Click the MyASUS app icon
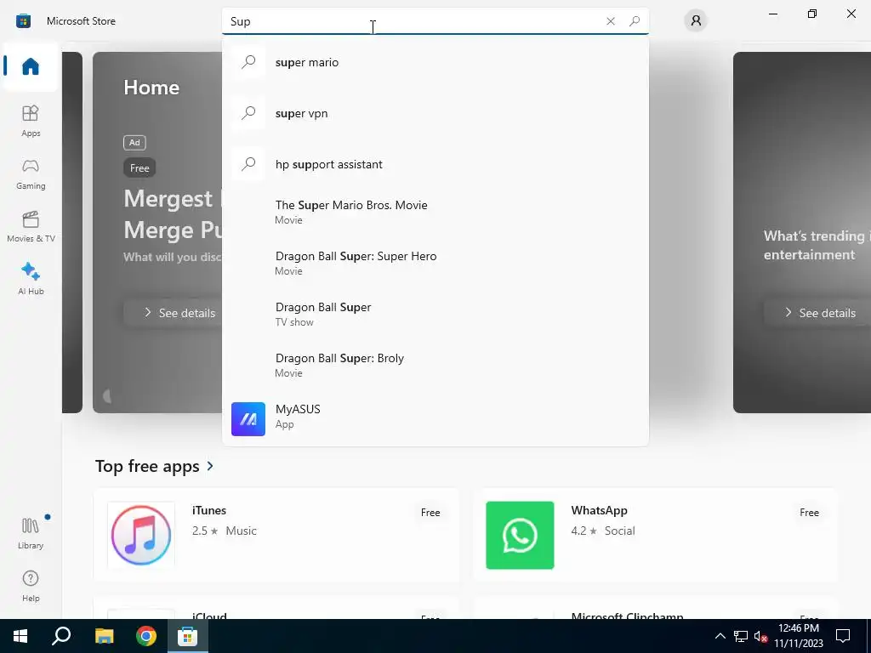 click(248, 418)
